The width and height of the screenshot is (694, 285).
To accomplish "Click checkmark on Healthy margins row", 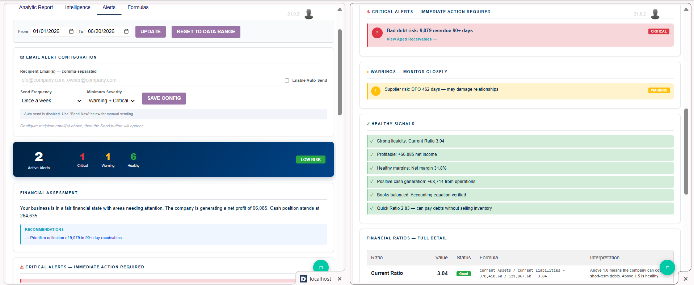I will pos(372,168).
